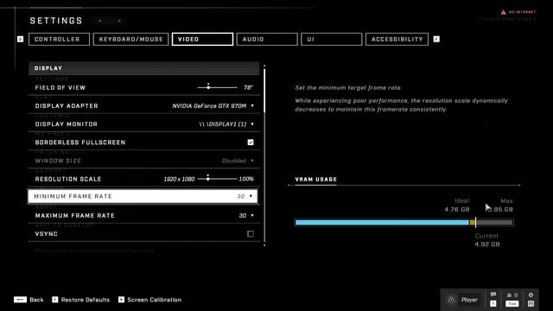Screen dimensions: 553x311
Task: Click the Player name button
Action: pos(469,300)
